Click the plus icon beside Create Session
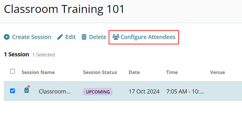The image size is (242, 124). pos(7,37)
